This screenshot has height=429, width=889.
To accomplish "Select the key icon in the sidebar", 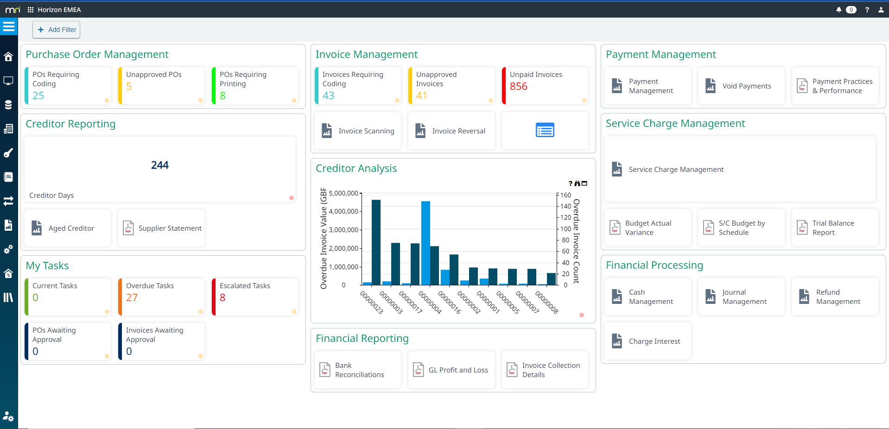I will coord(8,153).
